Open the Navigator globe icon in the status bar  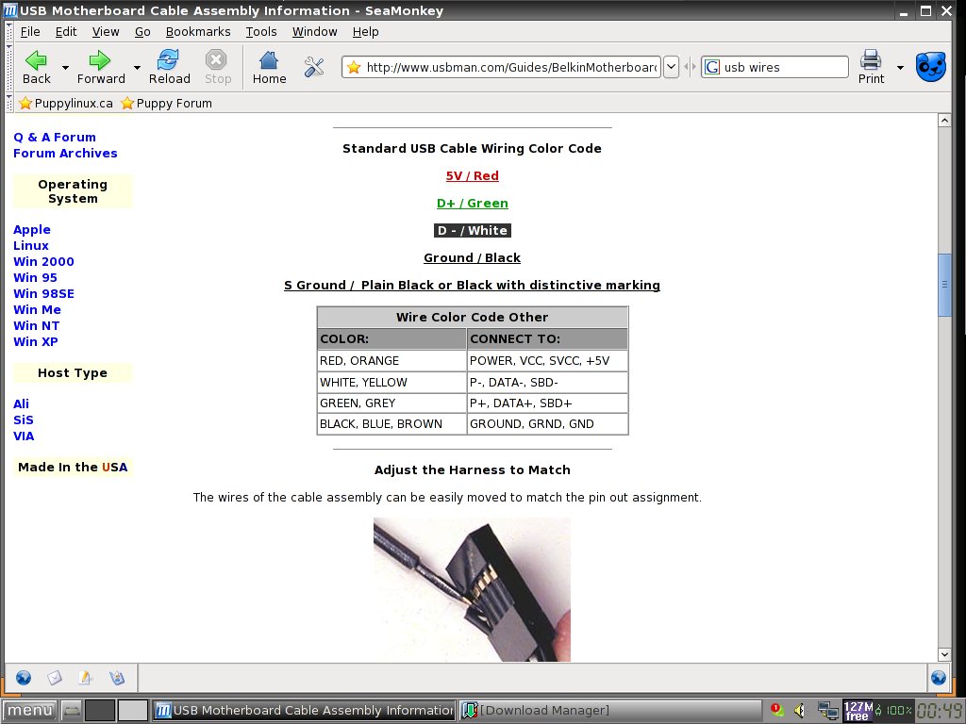tap(24, 678)
